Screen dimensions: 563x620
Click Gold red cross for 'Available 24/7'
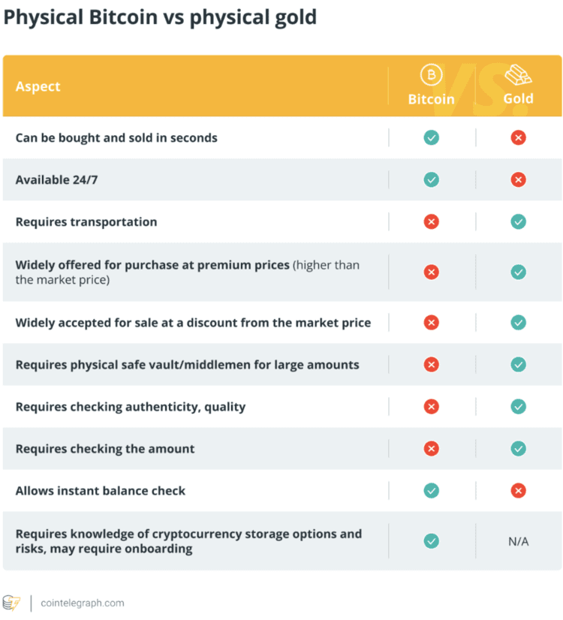[x=518, y=179]
